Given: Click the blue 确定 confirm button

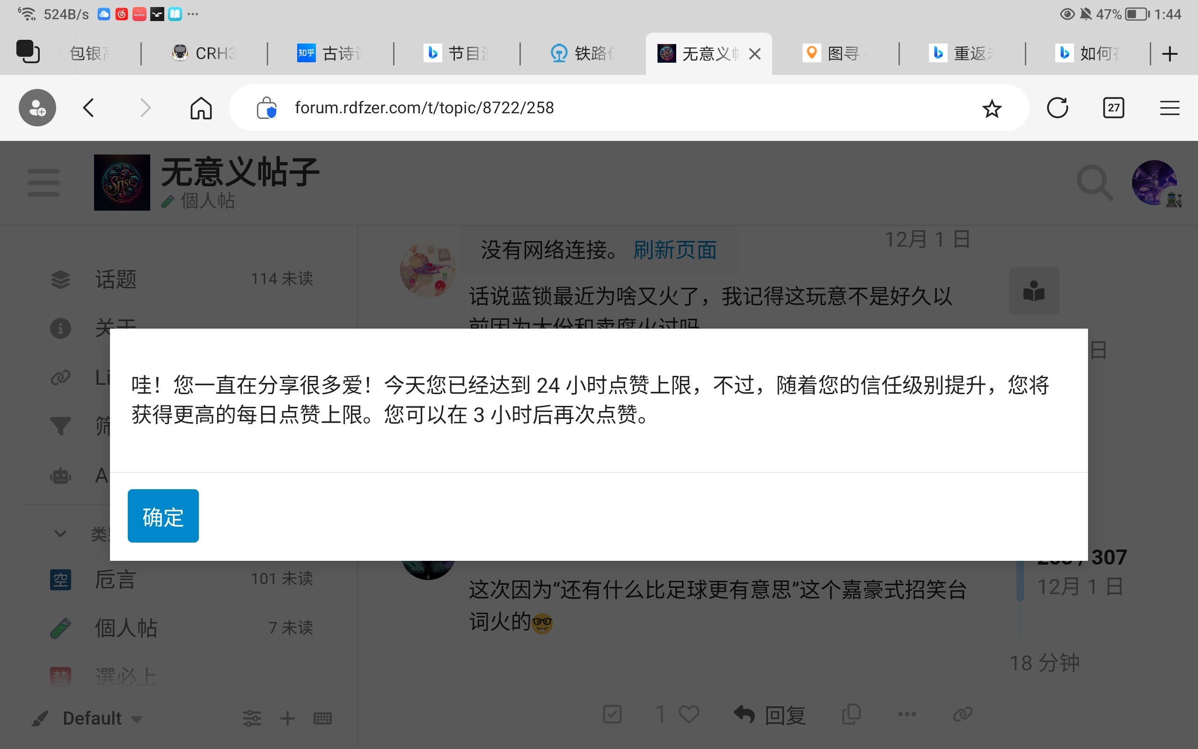Looking at the screenshot, I should pos(163,516).
